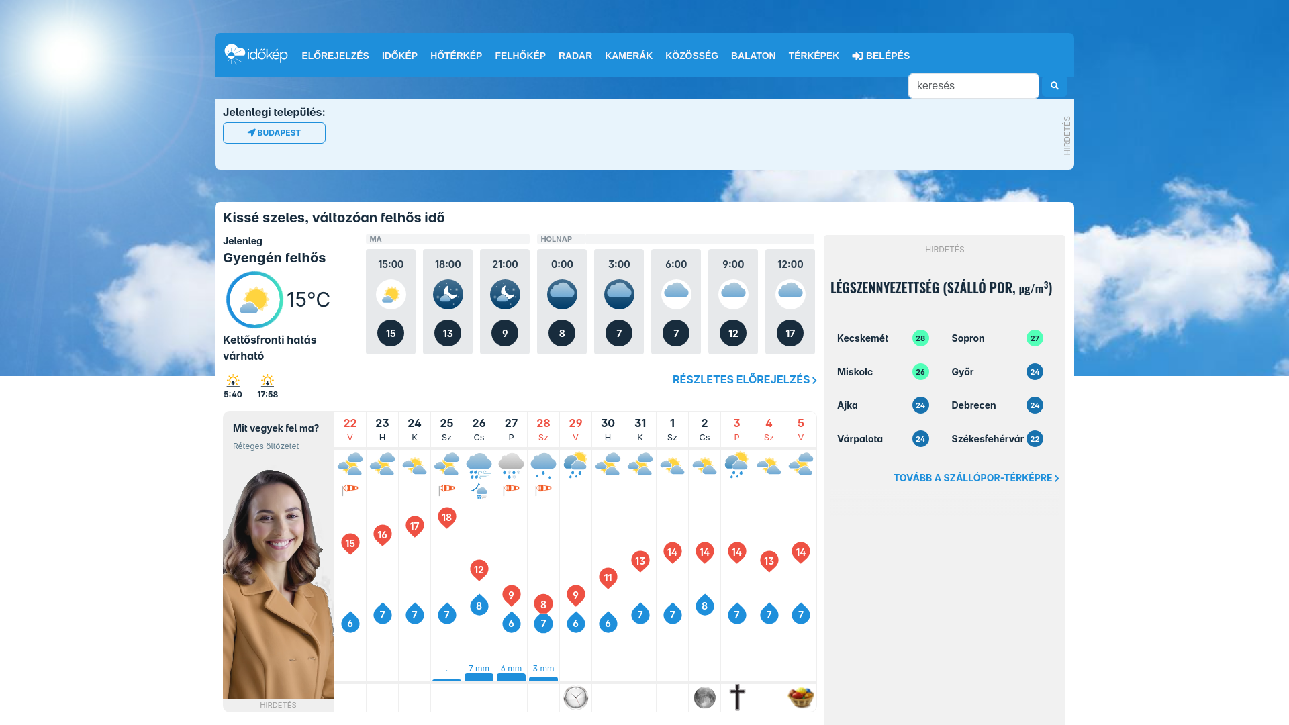This screenshot has width=1289, height=725.
Task: Select the 0:00 cloudy forecast icon
Action: [x=562, y=294]
